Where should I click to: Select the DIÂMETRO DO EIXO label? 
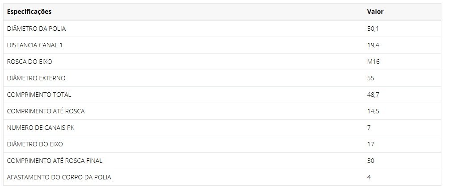click(35, 144)
